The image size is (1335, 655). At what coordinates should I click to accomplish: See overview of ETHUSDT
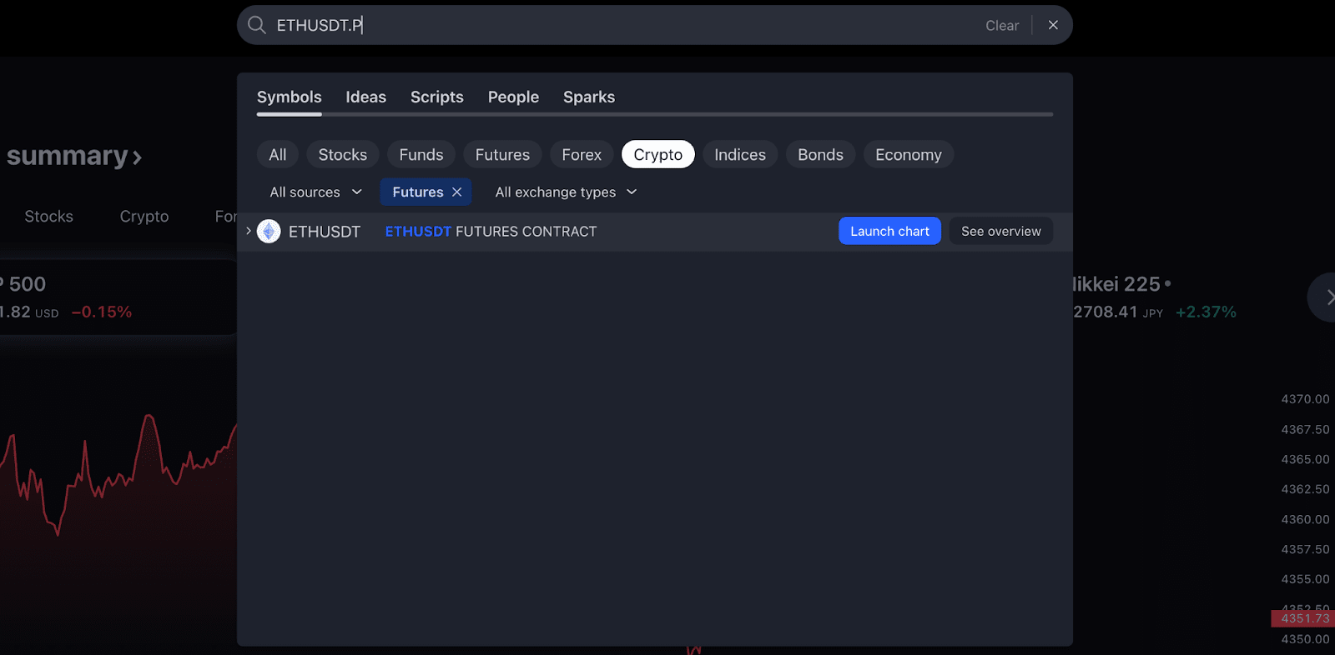pyautogui.click(x=1000, y=231)
